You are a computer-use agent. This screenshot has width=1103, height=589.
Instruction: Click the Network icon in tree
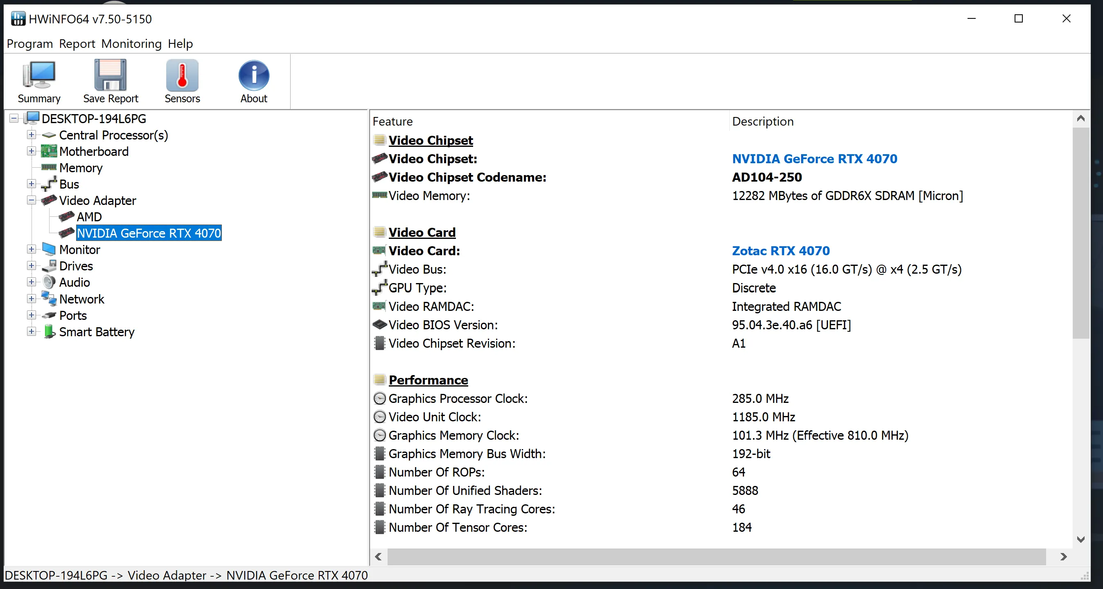point(49,299)
